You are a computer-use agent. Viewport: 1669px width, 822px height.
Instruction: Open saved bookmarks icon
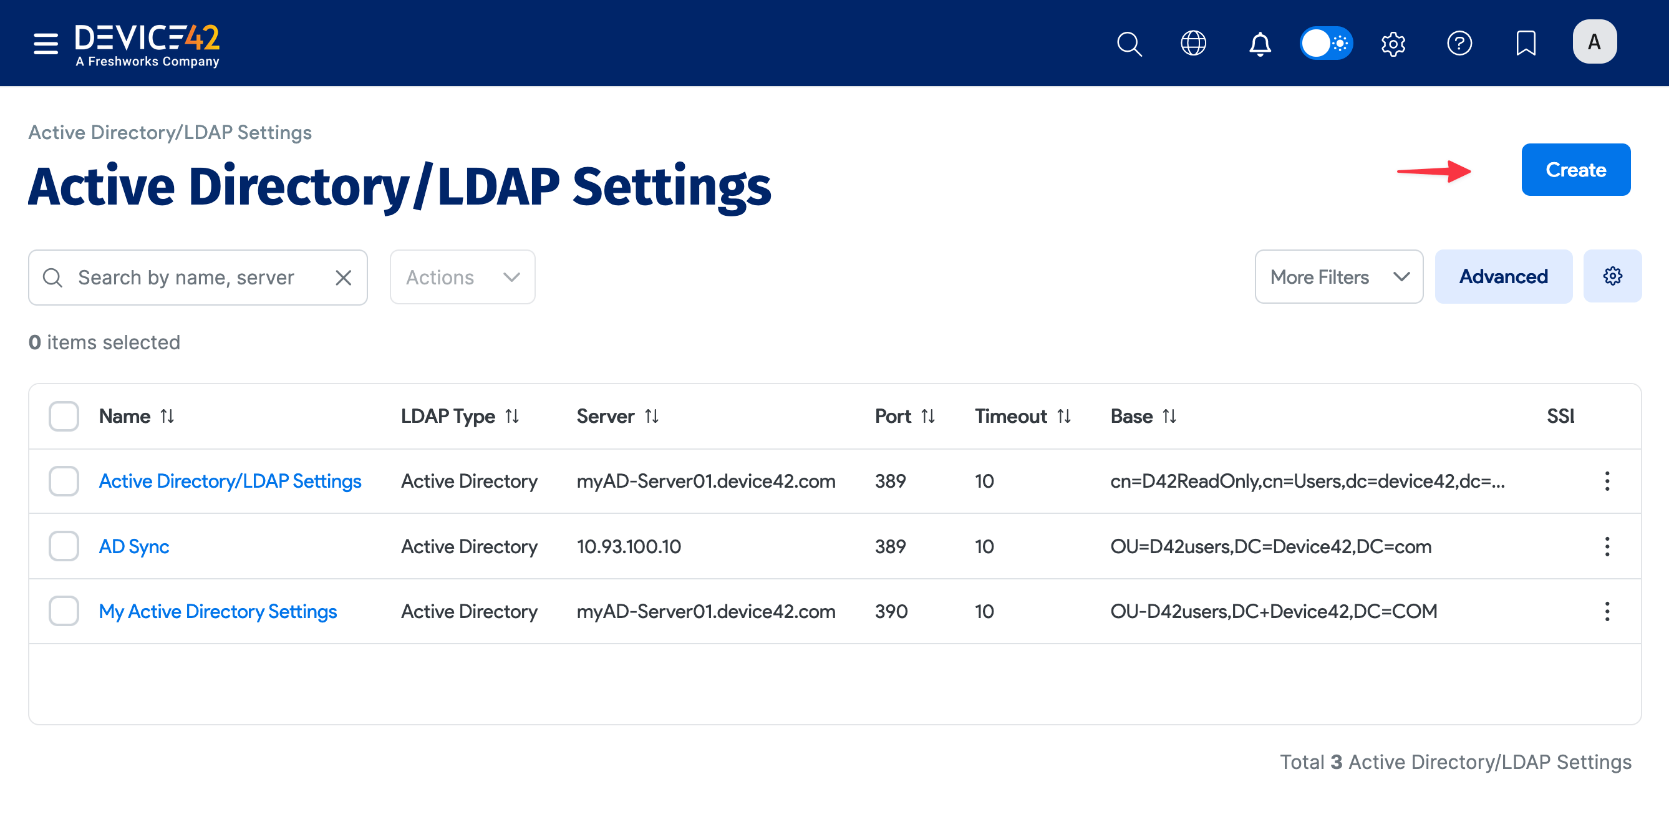pyautogui.click(x=1526, y=44)
